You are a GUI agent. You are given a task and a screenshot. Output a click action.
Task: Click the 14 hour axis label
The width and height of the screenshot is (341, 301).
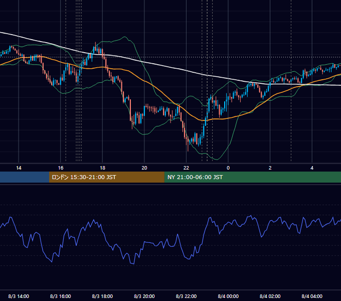(x=19, y=168)
